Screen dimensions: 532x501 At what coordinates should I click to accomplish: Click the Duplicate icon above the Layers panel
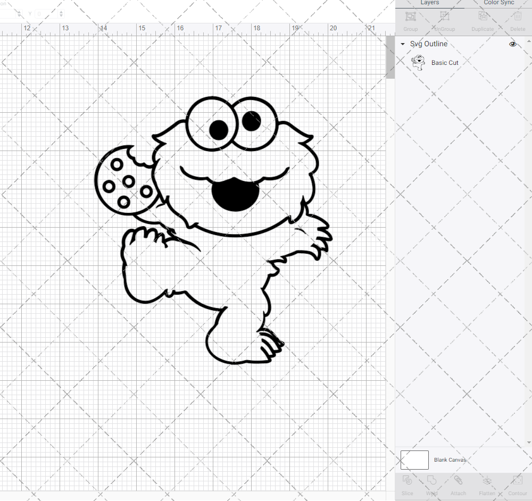click(483, 17)
